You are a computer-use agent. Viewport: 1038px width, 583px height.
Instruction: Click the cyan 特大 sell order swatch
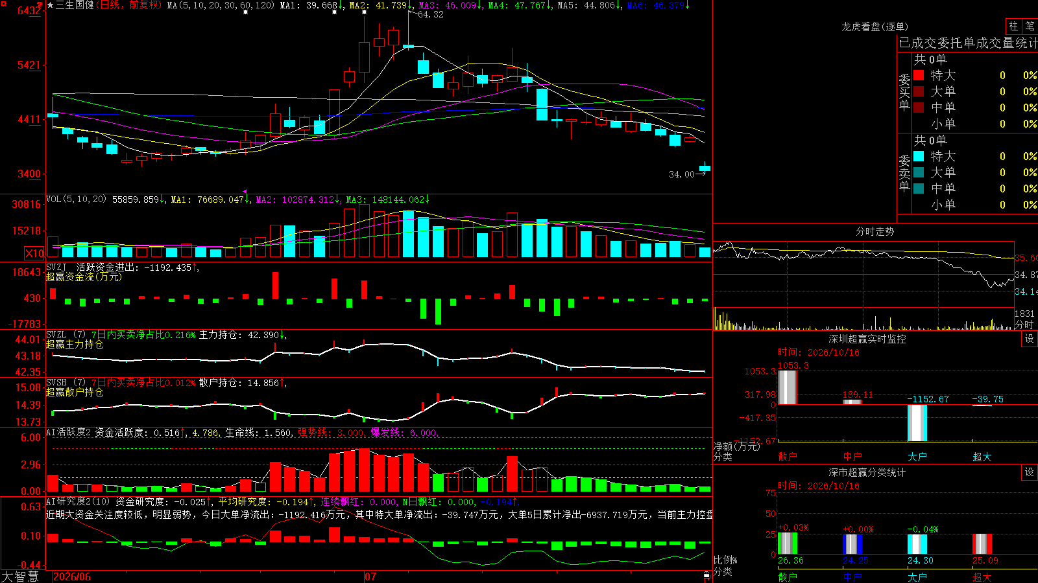point(919,156)
